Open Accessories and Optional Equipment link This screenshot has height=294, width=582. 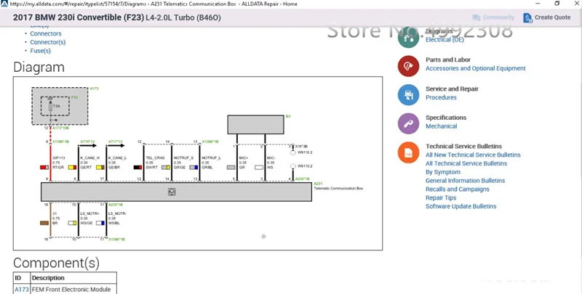pyautogui.click(x=476, y=68)
